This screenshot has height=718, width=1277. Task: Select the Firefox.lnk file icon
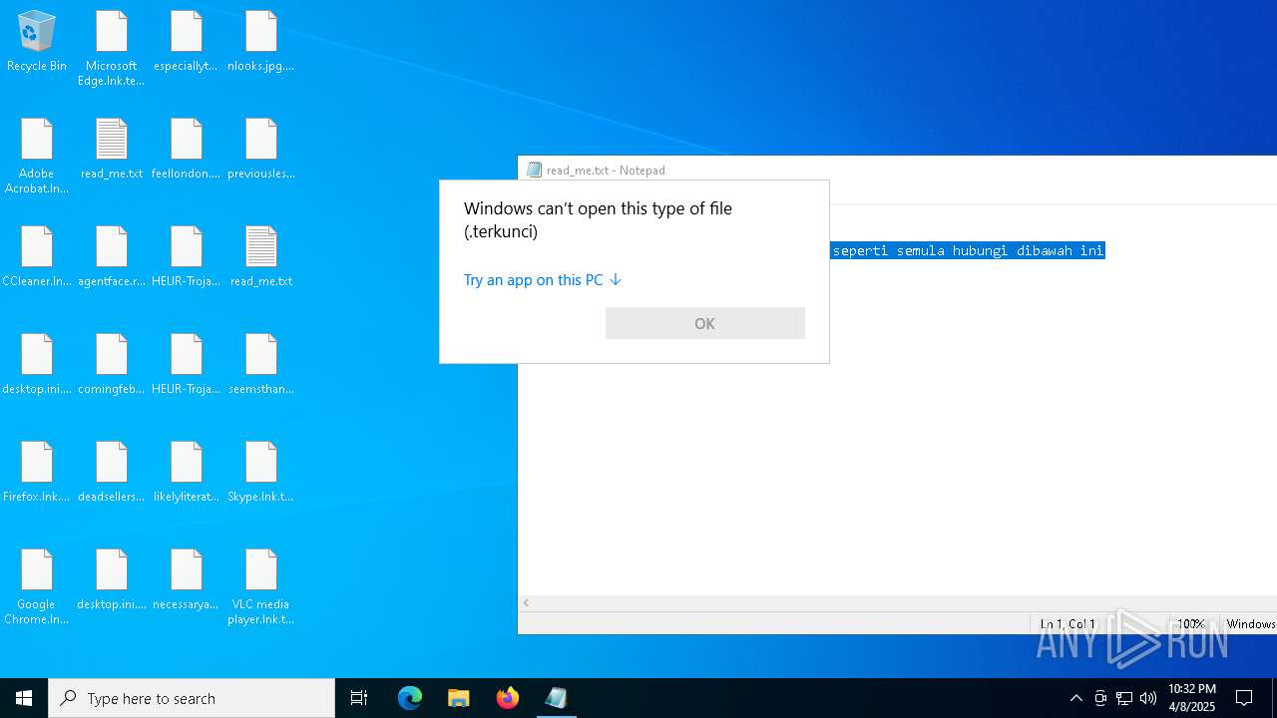click(x=37, y=473)
